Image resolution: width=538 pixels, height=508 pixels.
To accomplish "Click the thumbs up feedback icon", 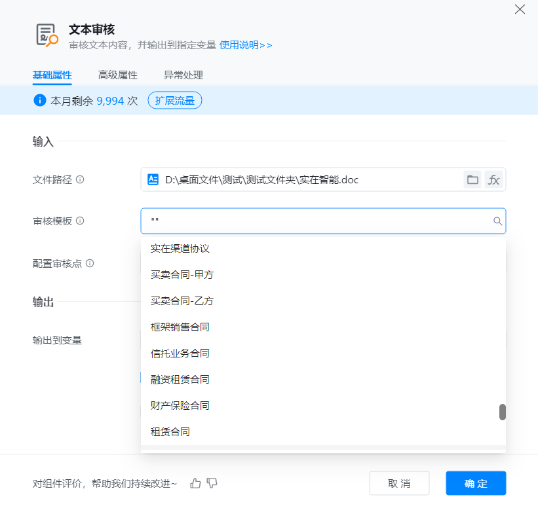I will point(195,483).
